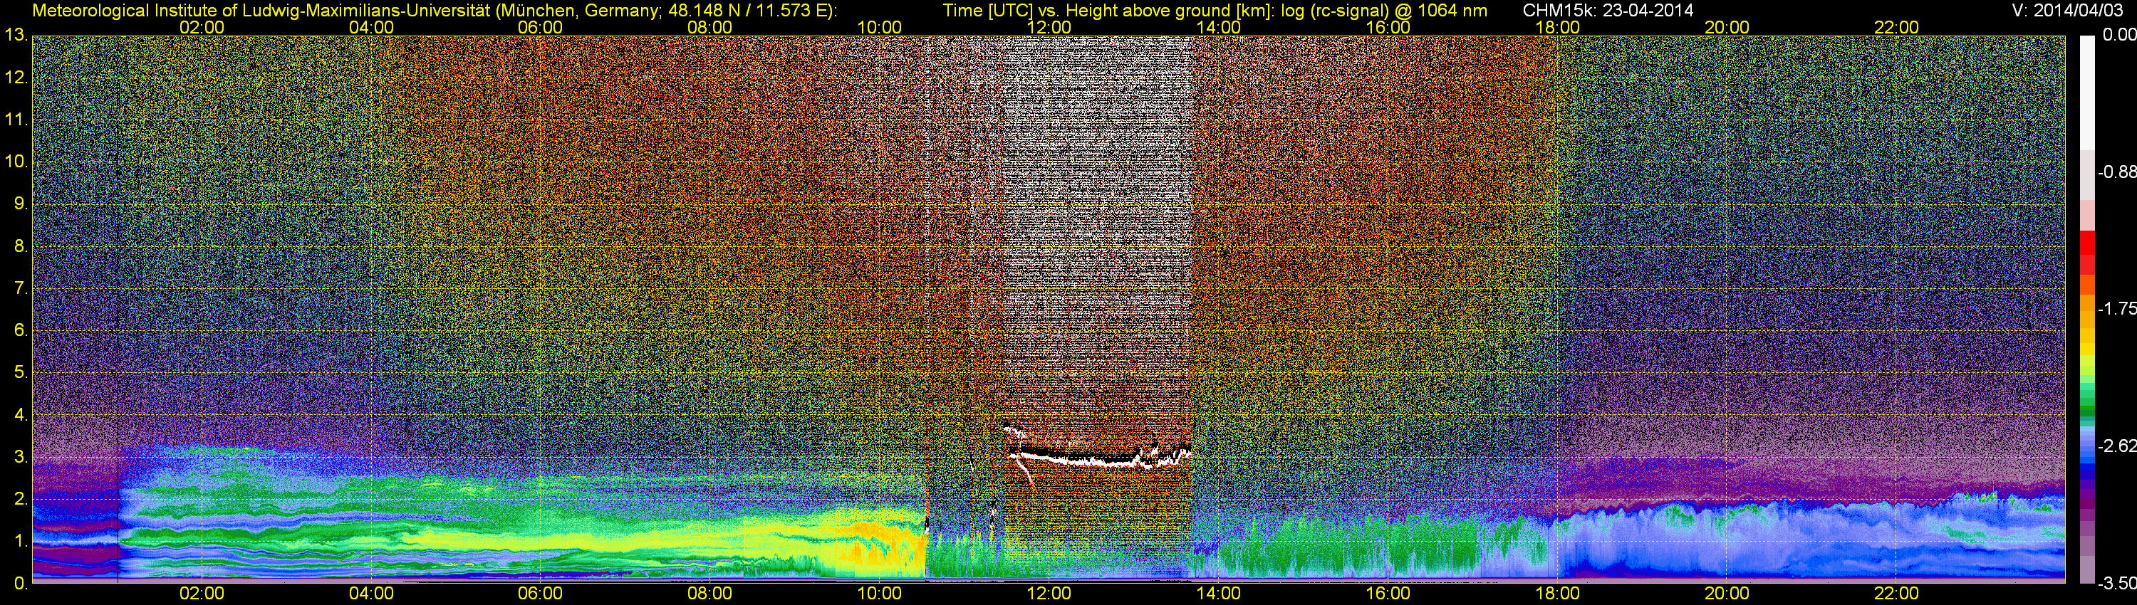The width and height of the screenshot is (2137, 605).
Task: Click the 8 km height axis label
Action: [x=21, y=246]
